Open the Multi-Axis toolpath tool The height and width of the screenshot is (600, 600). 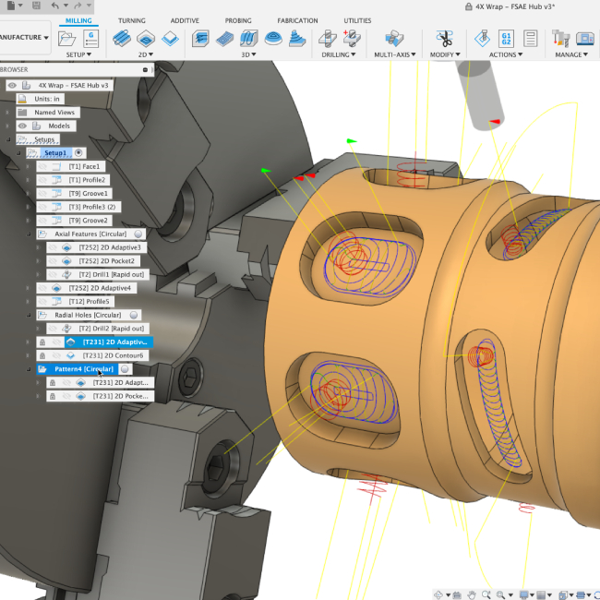pos(394,39)
